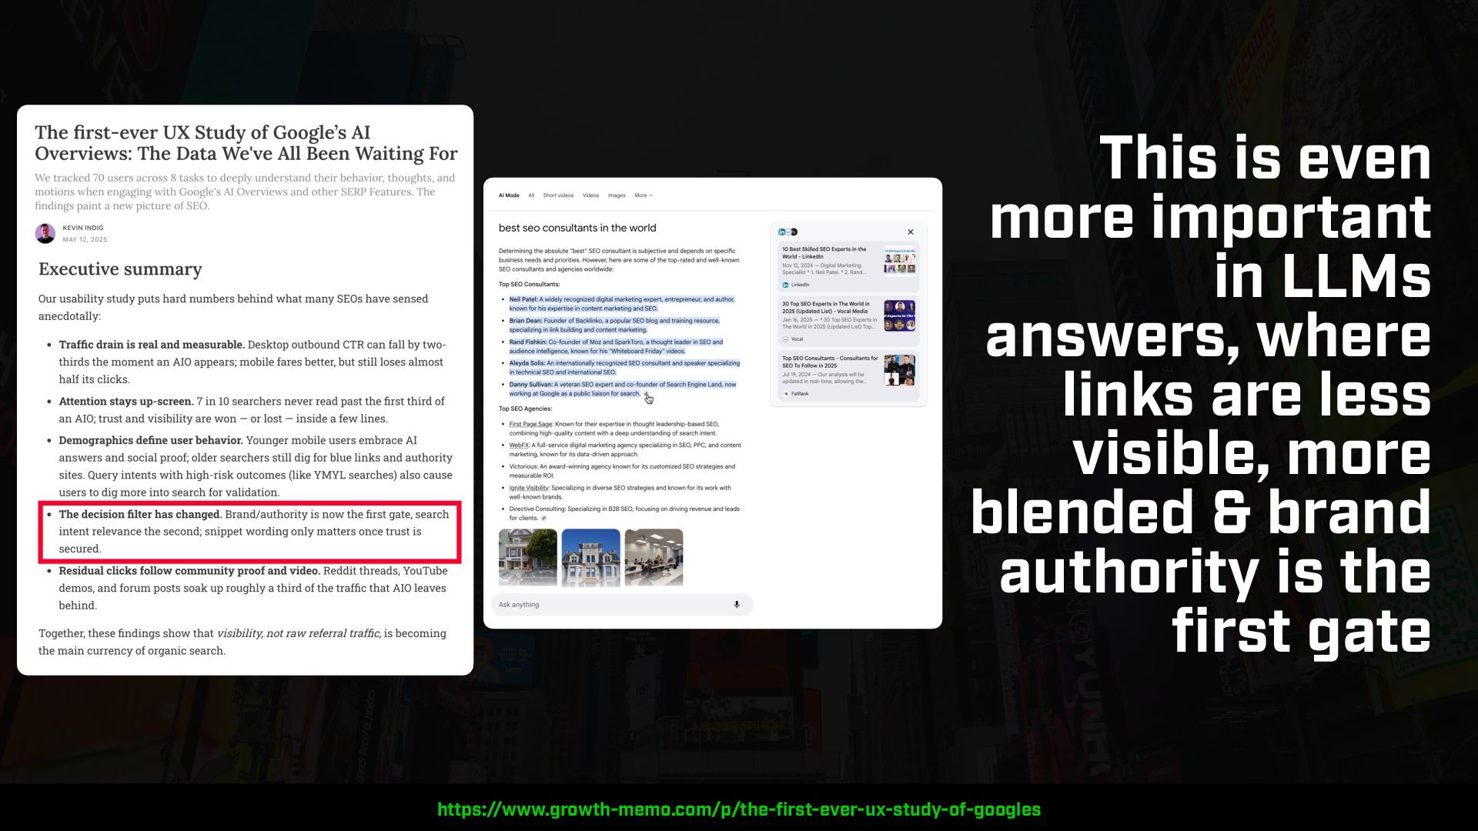Click the LinkedIn favicon under first source card

pos(785,285)
